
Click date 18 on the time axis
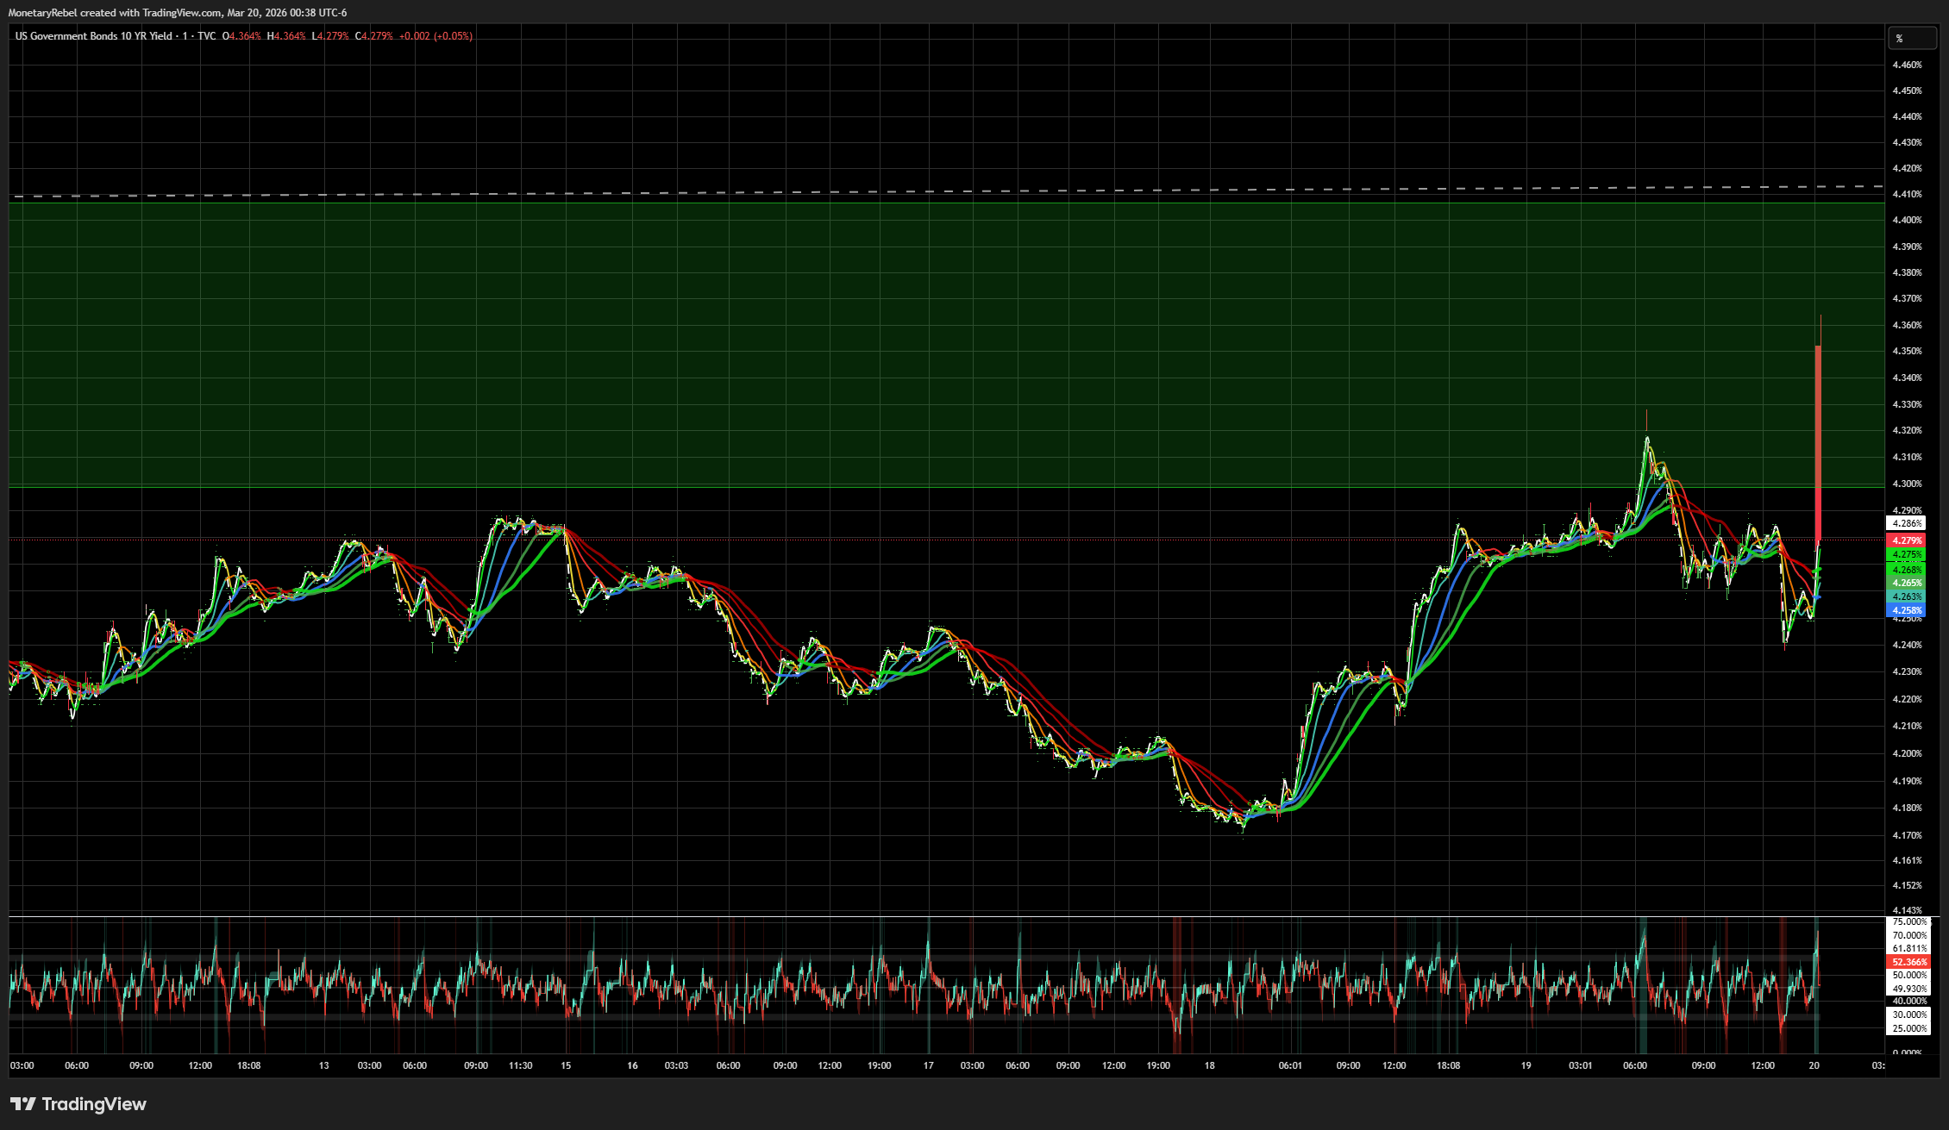coord(1209,1065)
